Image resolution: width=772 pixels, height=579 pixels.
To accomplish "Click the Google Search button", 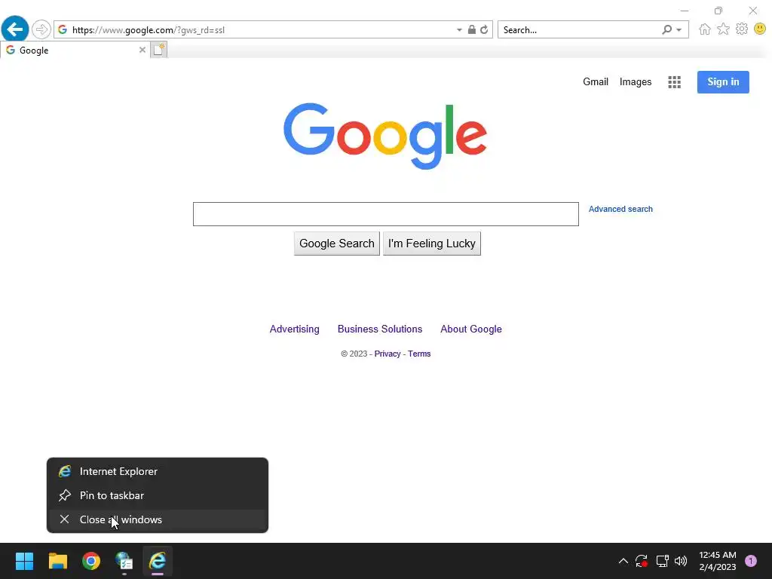I will pyautogui.click(x=337, y=244).
